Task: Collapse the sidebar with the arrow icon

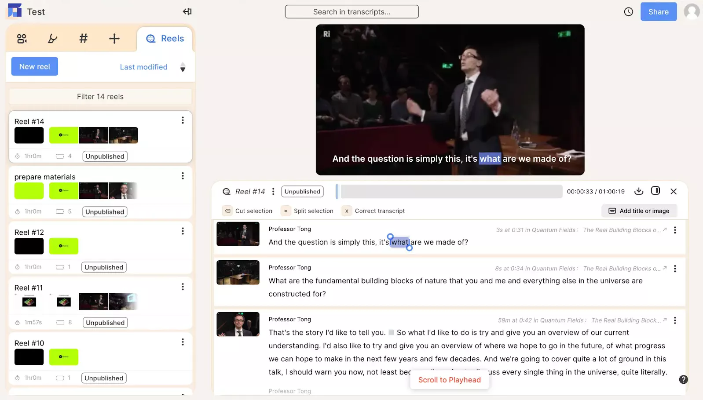Action: click(x=187, y=11)
